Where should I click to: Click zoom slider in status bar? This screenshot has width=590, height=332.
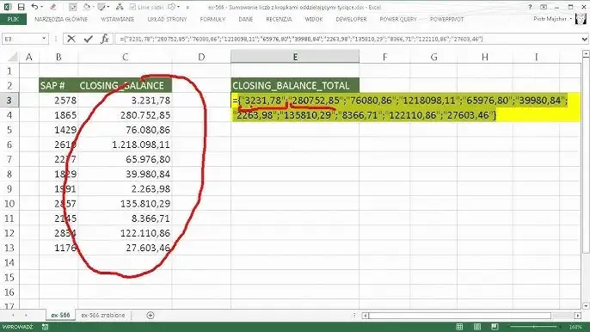click(x=533, y=327)
